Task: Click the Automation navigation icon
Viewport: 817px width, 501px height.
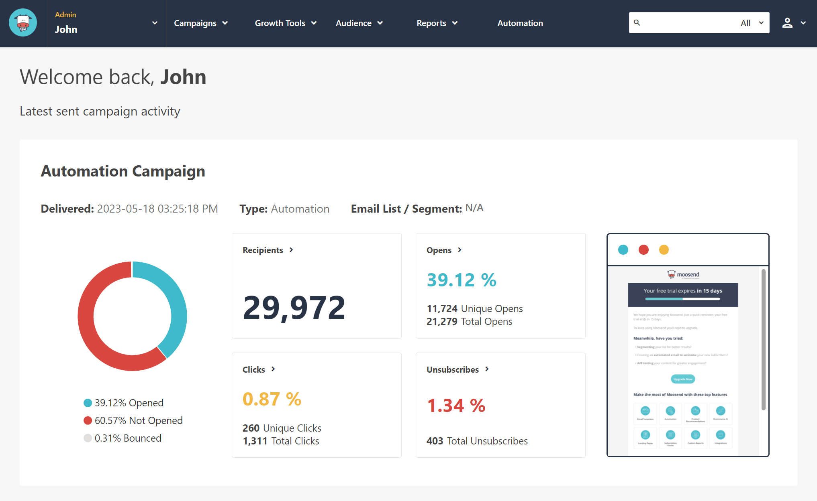Action: click(520, 23)
